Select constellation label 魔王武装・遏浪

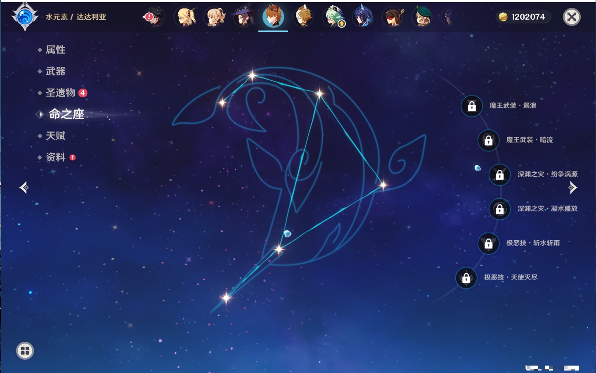513,106
